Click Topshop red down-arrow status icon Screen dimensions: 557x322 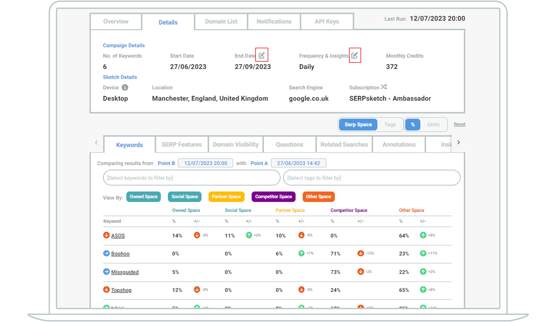tap(106, 289)
